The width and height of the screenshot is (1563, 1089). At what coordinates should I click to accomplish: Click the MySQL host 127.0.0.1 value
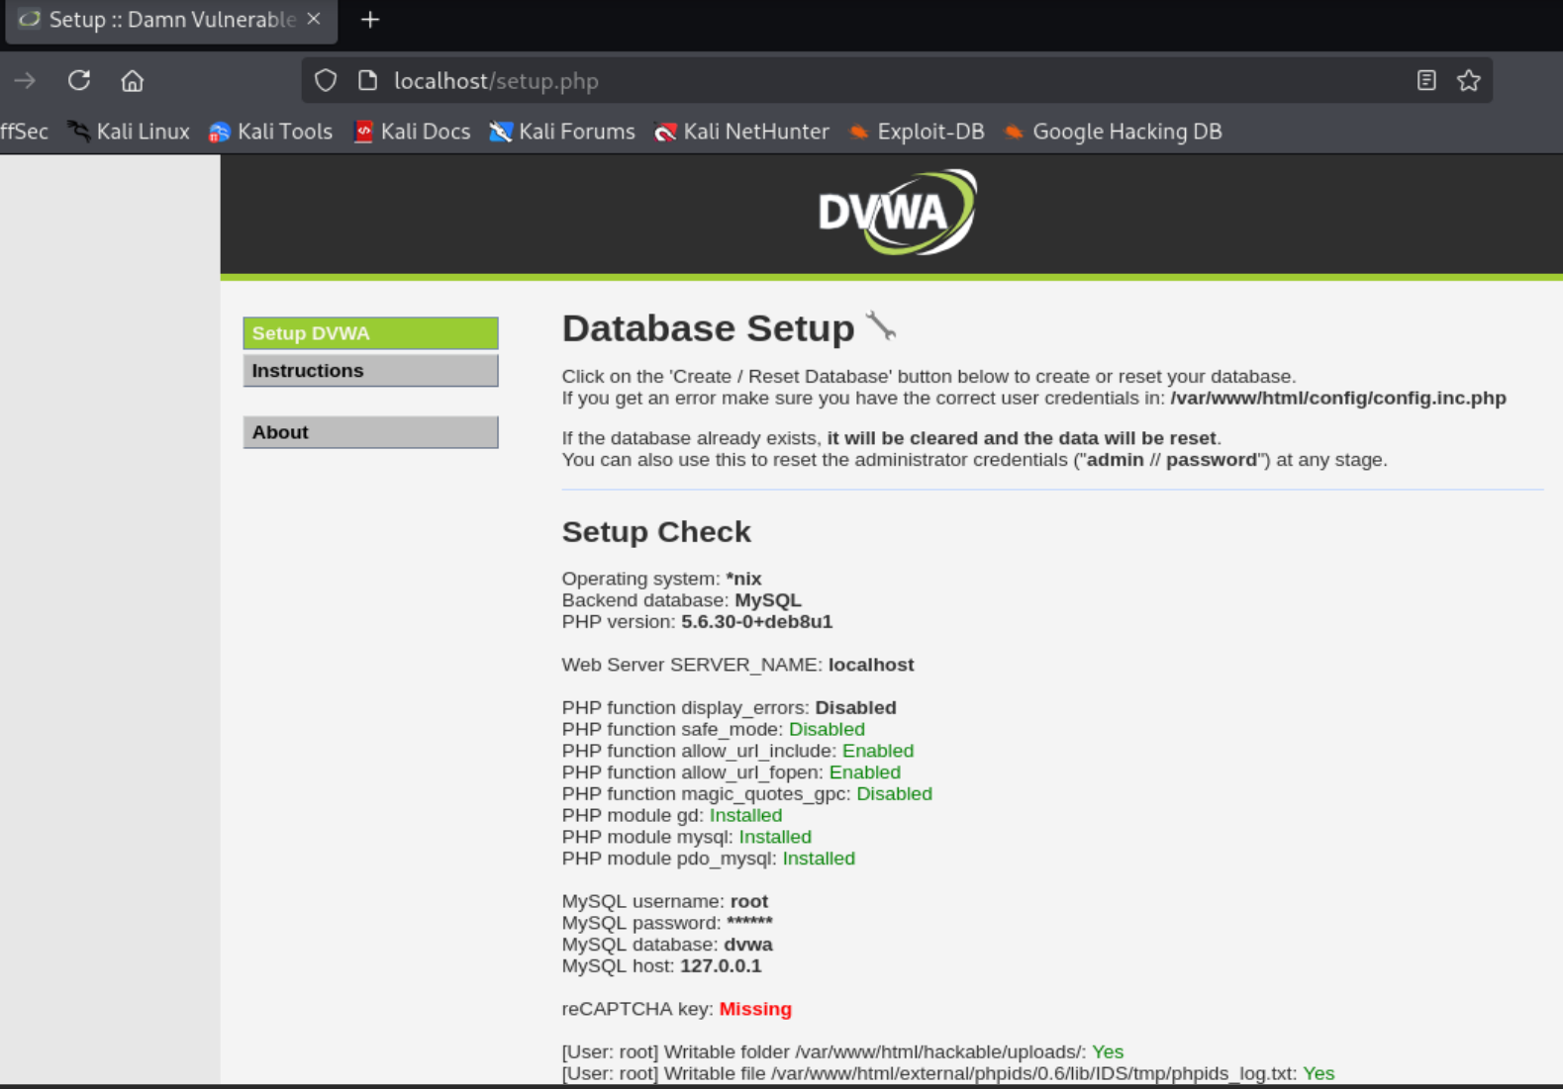click(x=721, y=966)
